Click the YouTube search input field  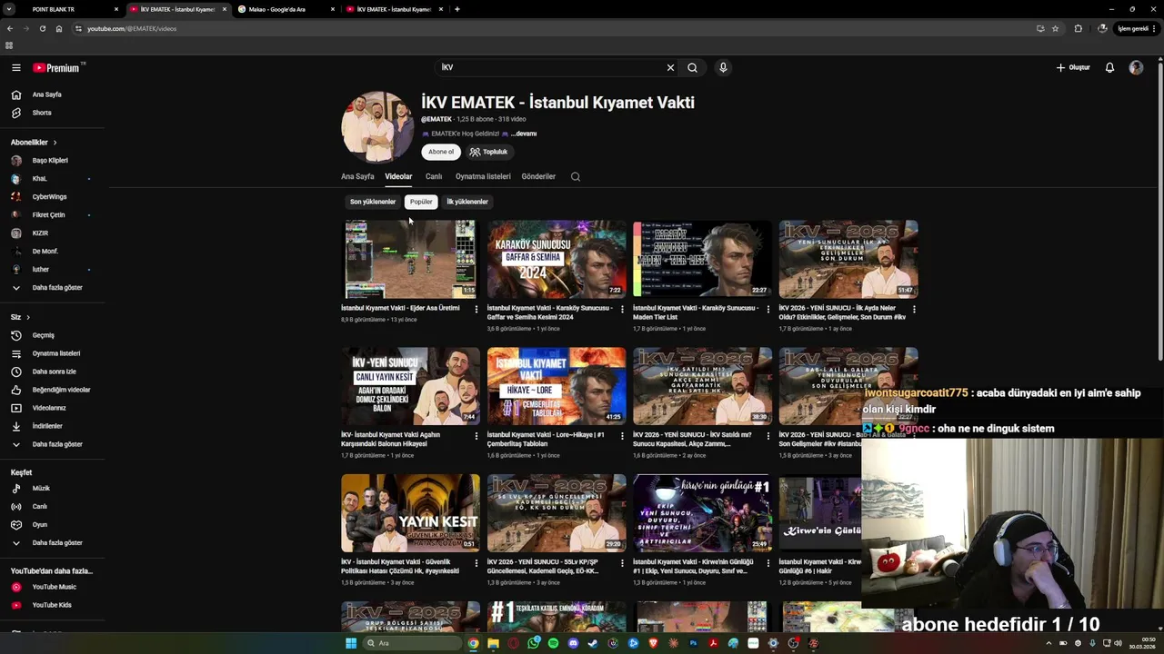550,67
